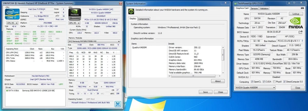Click the Details list horizontal scrollbar

[194, 76]
